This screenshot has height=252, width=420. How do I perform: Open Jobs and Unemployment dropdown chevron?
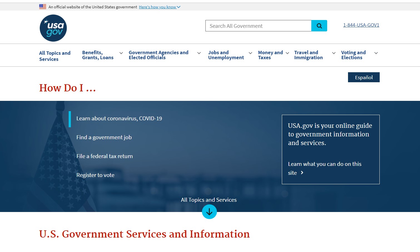250,53
